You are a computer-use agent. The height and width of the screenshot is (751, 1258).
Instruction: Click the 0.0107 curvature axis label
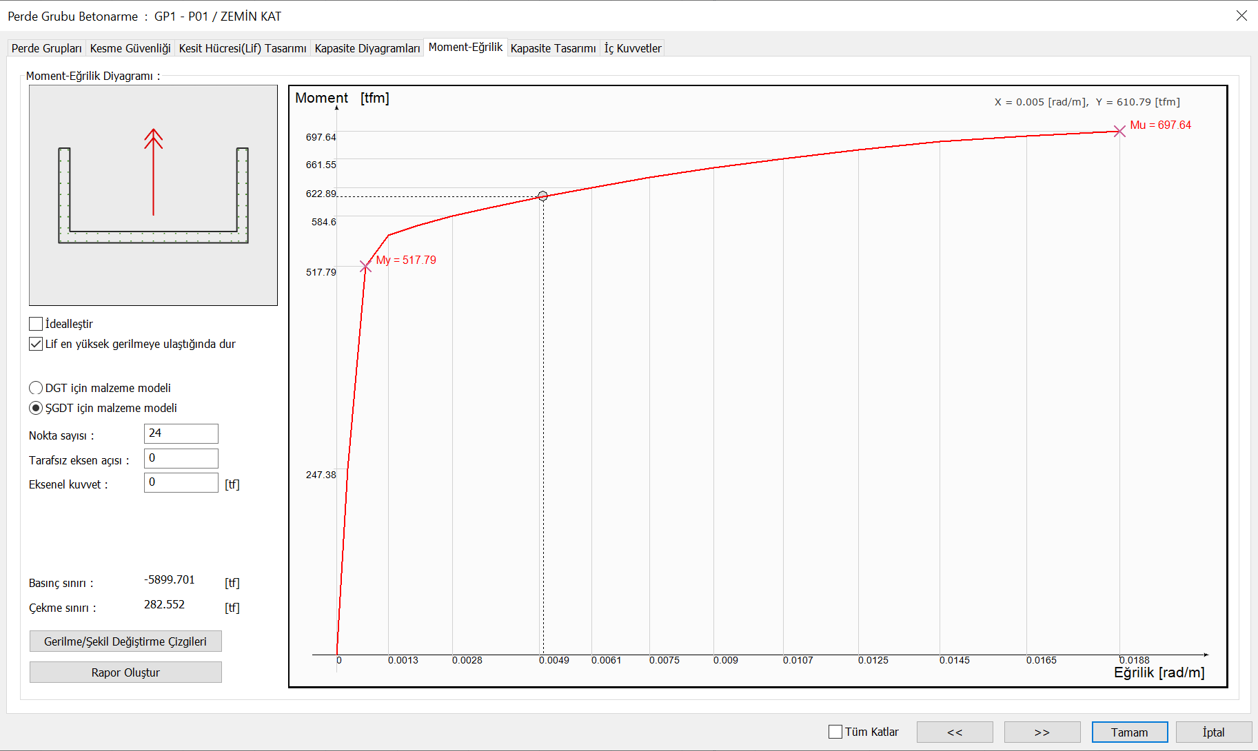click(x=798, y=660)
